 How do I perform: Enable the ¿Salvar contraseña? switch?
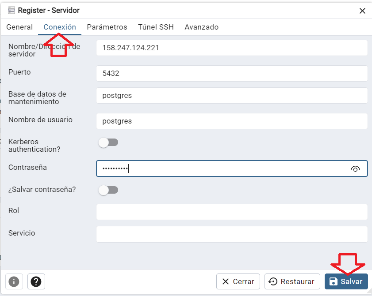[108, 190]
